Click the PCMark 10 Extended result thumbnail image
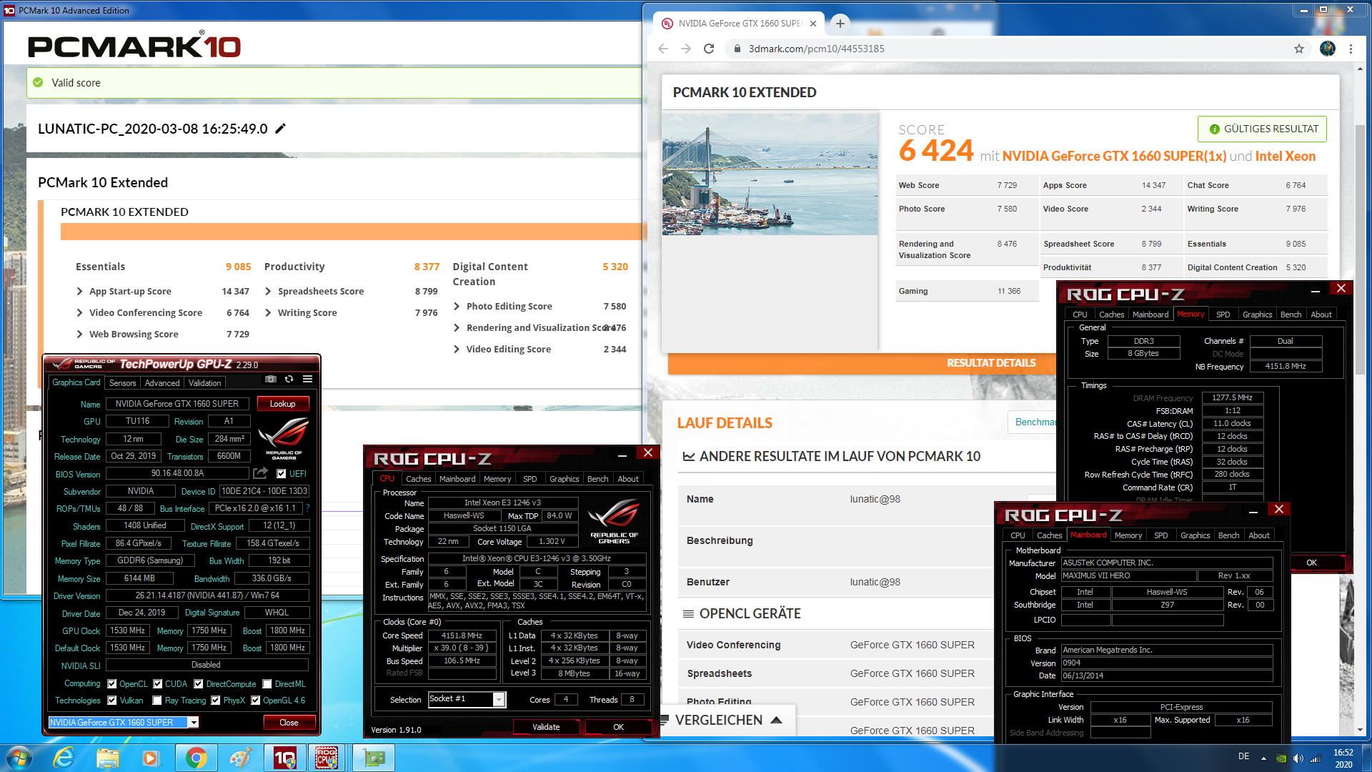The width and height of the screenshot is (1372, 772). click(770, 174)
